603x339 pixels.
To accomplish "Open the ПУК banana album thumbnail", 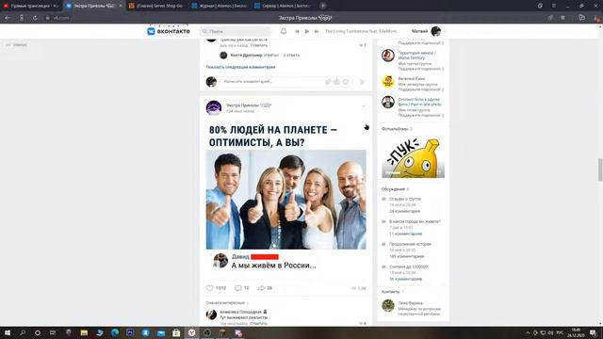I will 413,158.
